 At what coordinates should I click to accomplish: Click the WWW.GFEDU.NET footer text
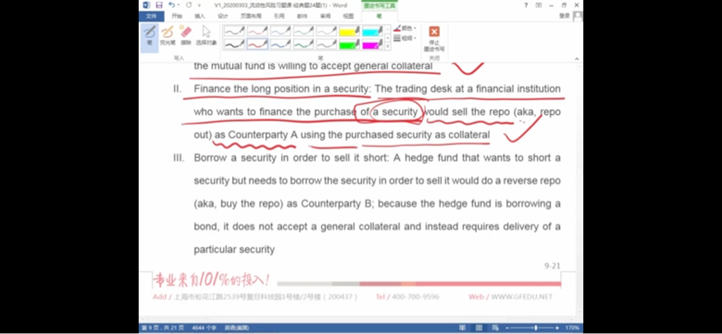[522, 297]
